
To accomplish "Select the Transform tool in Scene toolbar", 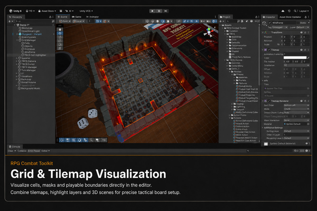I will tap(60, 49).
